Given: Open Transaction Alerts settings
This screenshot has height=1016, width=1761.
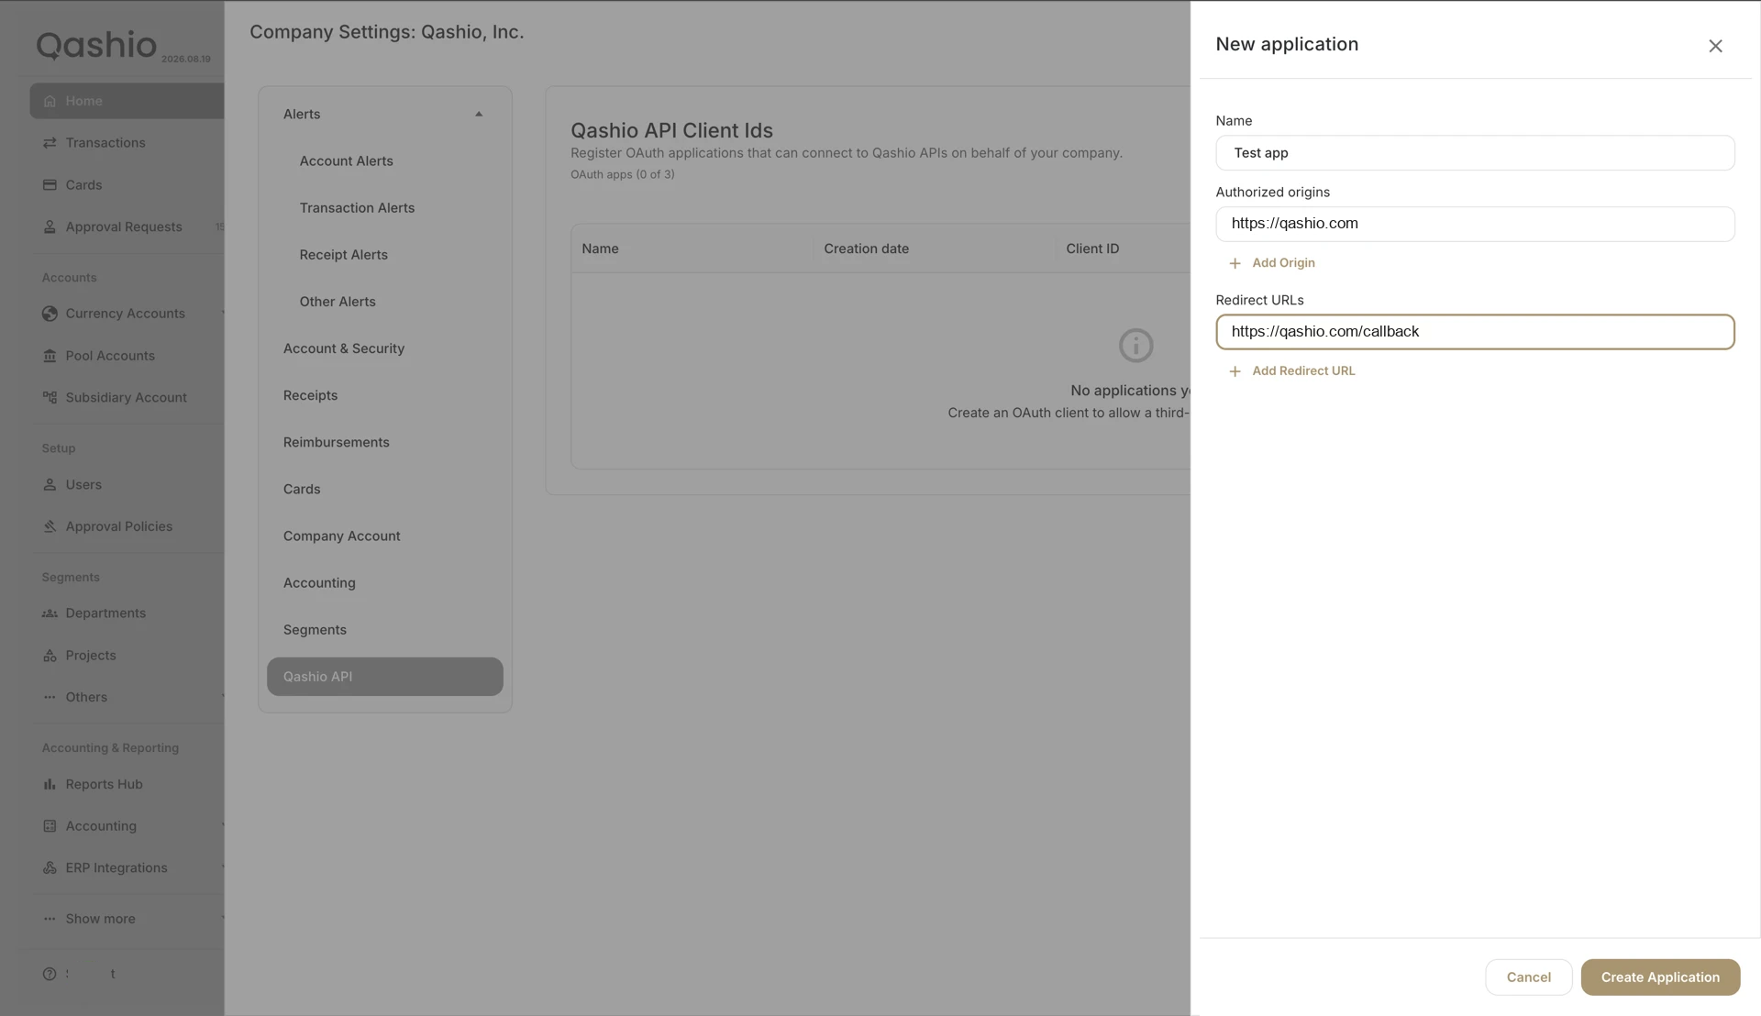Looking at the screenshot, I should click(x=357, y=208).
